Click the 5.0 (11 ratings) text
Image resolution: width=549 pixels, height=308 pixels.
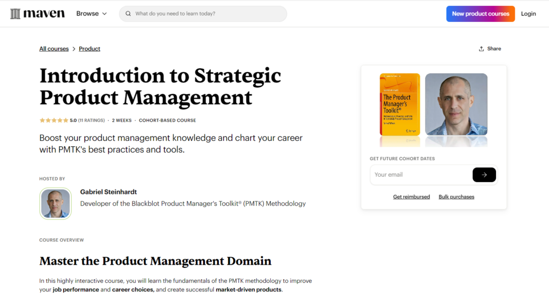pyautogui.click(x=87, y=121)
